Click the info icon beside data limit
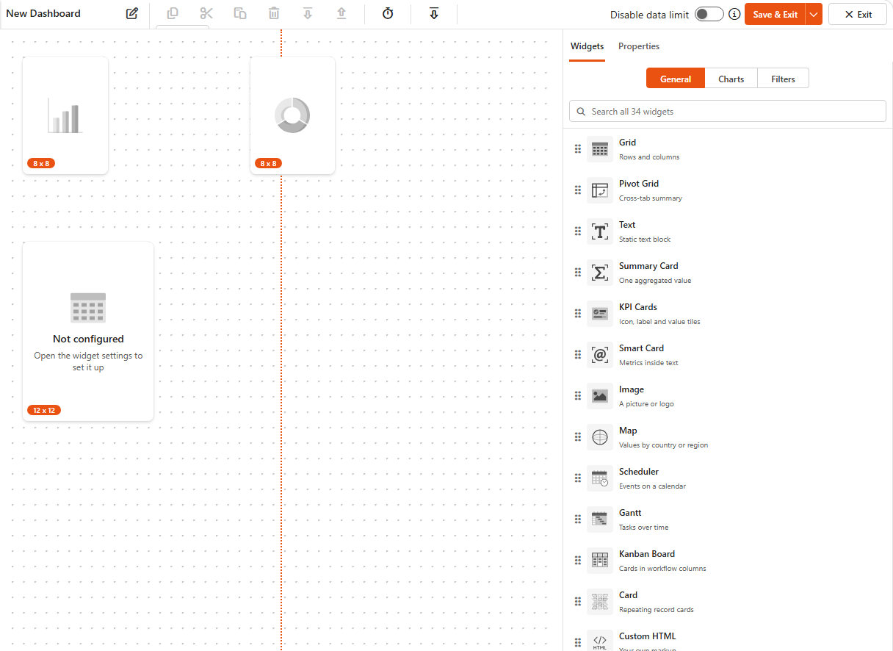This screenshot has height=651, width=893. 734,14
